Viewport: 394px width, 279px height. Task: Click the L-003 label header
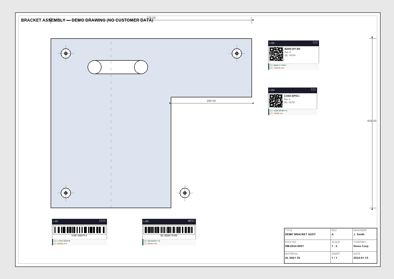(x=169, y=221)
